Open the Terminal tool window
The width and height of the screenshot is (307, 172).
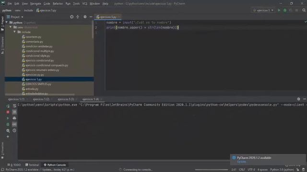tap(32, 165)
